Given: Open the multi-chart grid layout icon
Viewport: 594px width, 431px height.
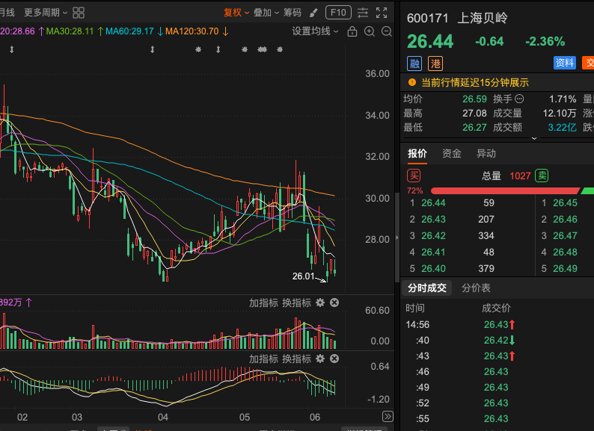Looking at the screenshot, I should pyautogui.click(x=79, y=13).
